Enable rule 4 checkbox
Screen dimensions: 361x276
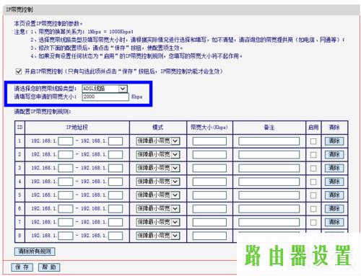(313, 182)
